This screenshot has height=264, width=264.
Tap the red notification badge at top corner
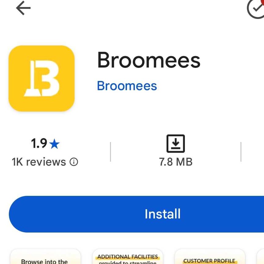(262, 1)
